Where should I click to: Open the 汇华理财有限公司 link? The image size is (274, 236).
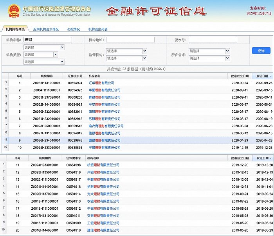101,83
